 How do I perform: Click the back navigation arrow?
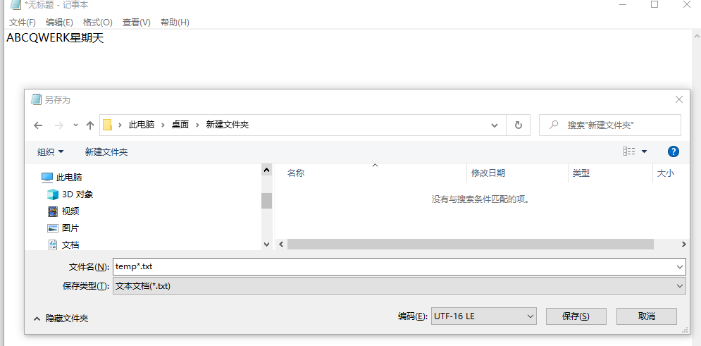(38, 125)
